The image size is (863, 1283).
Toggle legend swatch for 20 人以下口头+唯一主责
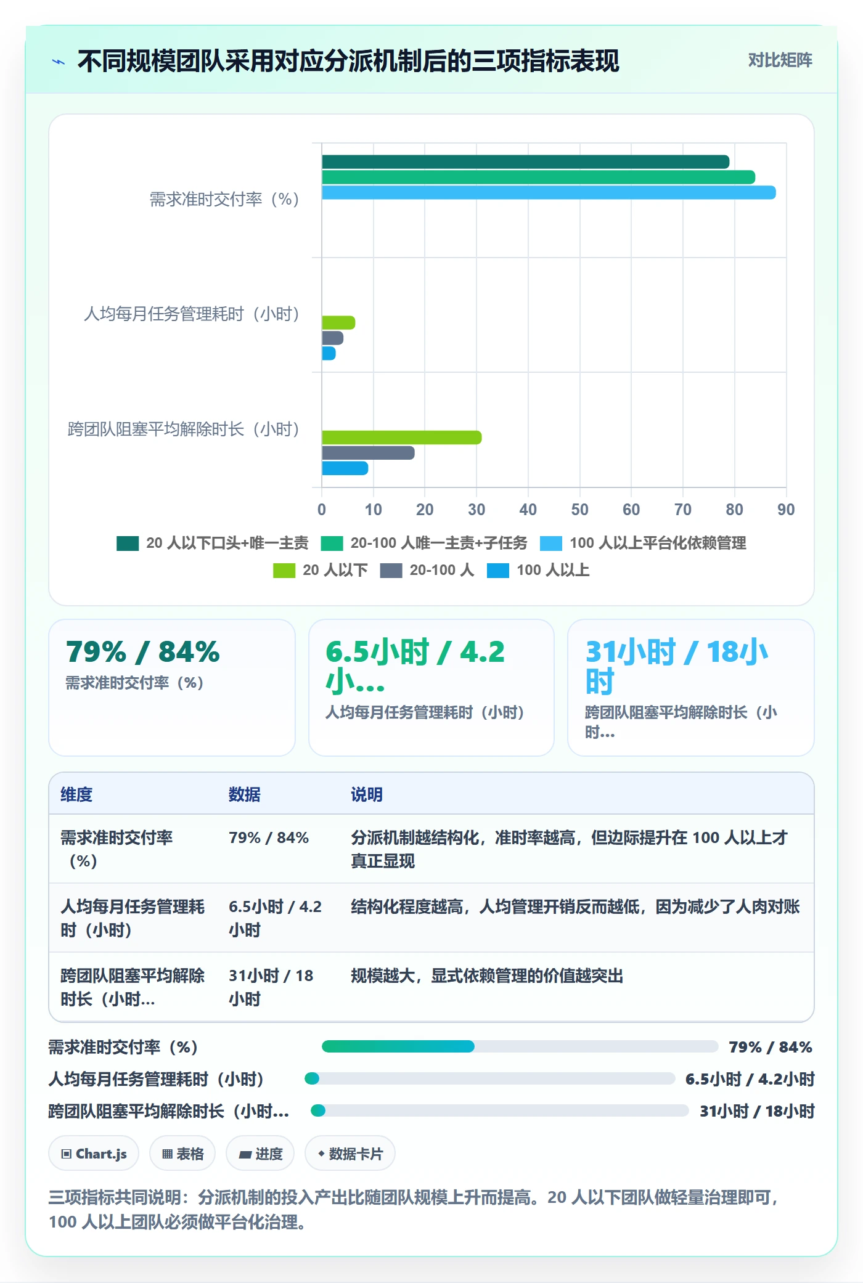click(x=128, y=543)
